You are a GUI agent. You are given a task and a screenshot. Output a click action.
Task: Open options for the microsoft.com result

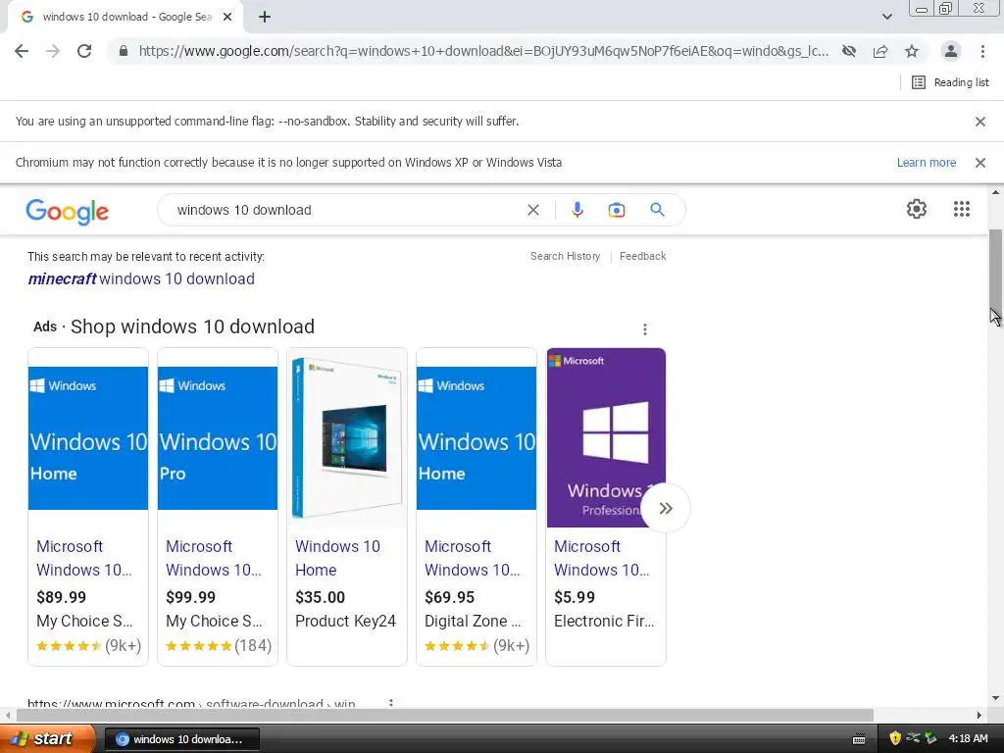(x=391, y=703)
